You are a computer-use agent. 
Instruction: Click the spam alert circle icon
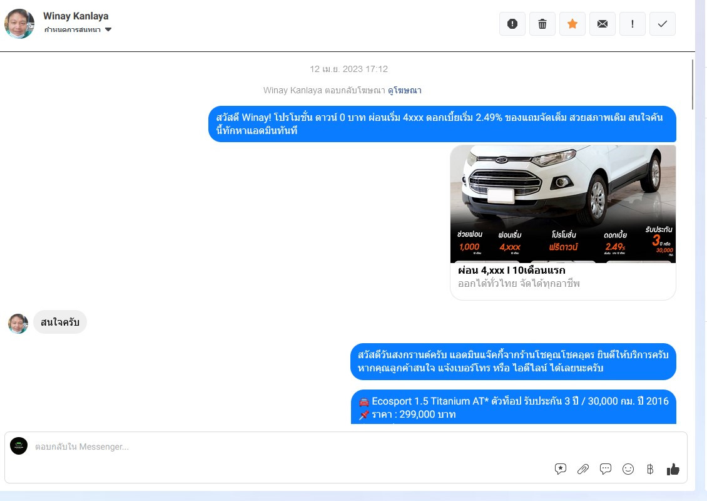tap(512, 24)
